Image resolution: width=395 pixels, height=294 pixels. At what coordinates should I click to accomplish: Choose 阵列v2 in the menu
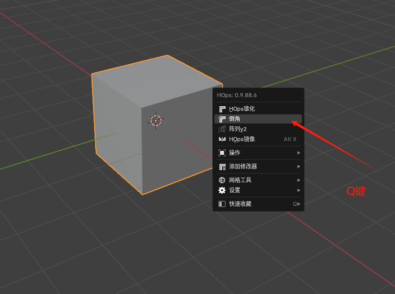click(258, 129)
